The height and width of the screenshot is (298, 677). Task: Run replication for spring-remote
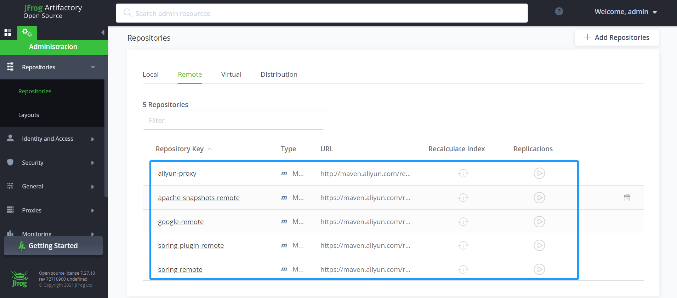[539, 269]
